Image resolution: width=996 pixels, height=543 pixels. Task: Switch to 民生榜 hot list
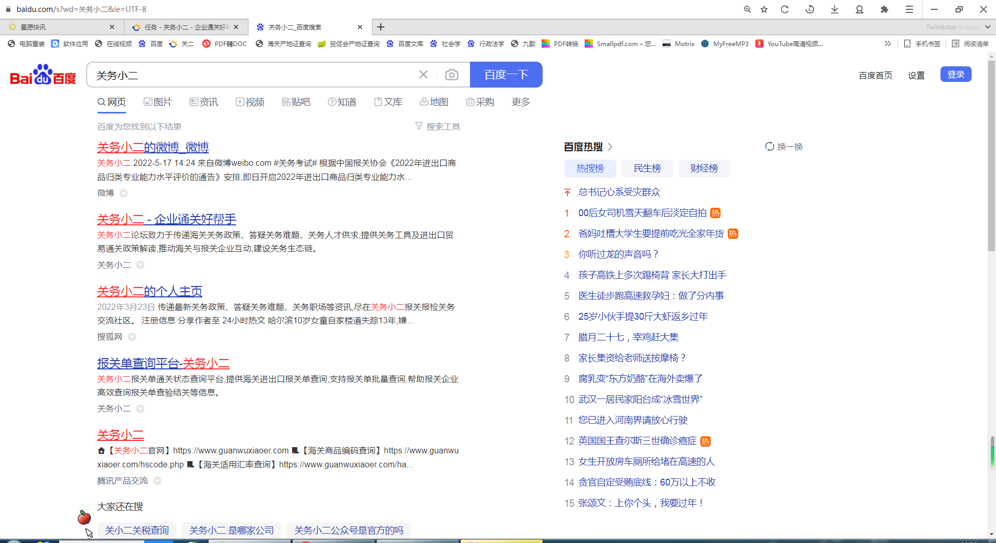point(647,168)
